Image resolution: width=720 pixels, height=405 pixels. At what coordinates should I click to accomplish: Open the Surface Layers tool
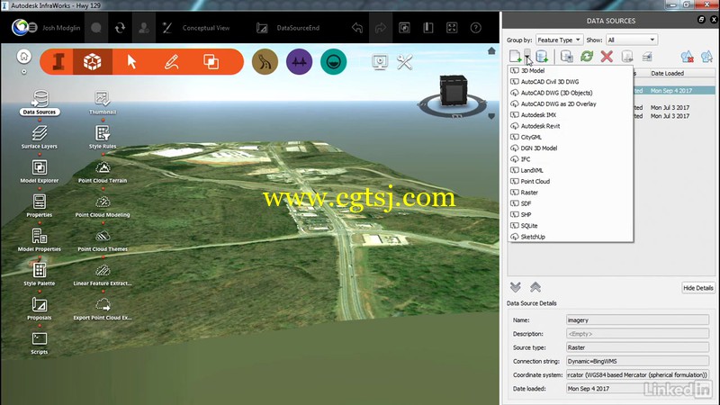point(40,137)
